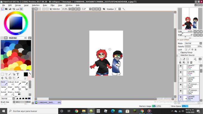
Task: Choose the Pencil brush tool
Action: point(4,83)
